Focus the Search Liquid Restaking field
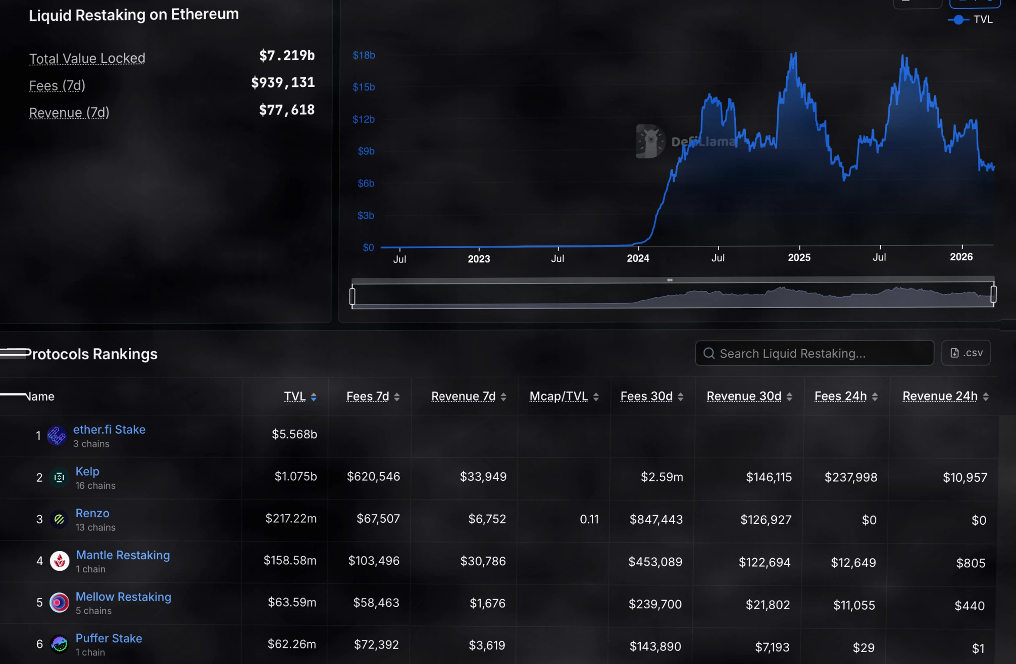Screen dimensions: 1016x664 [814, 353]
